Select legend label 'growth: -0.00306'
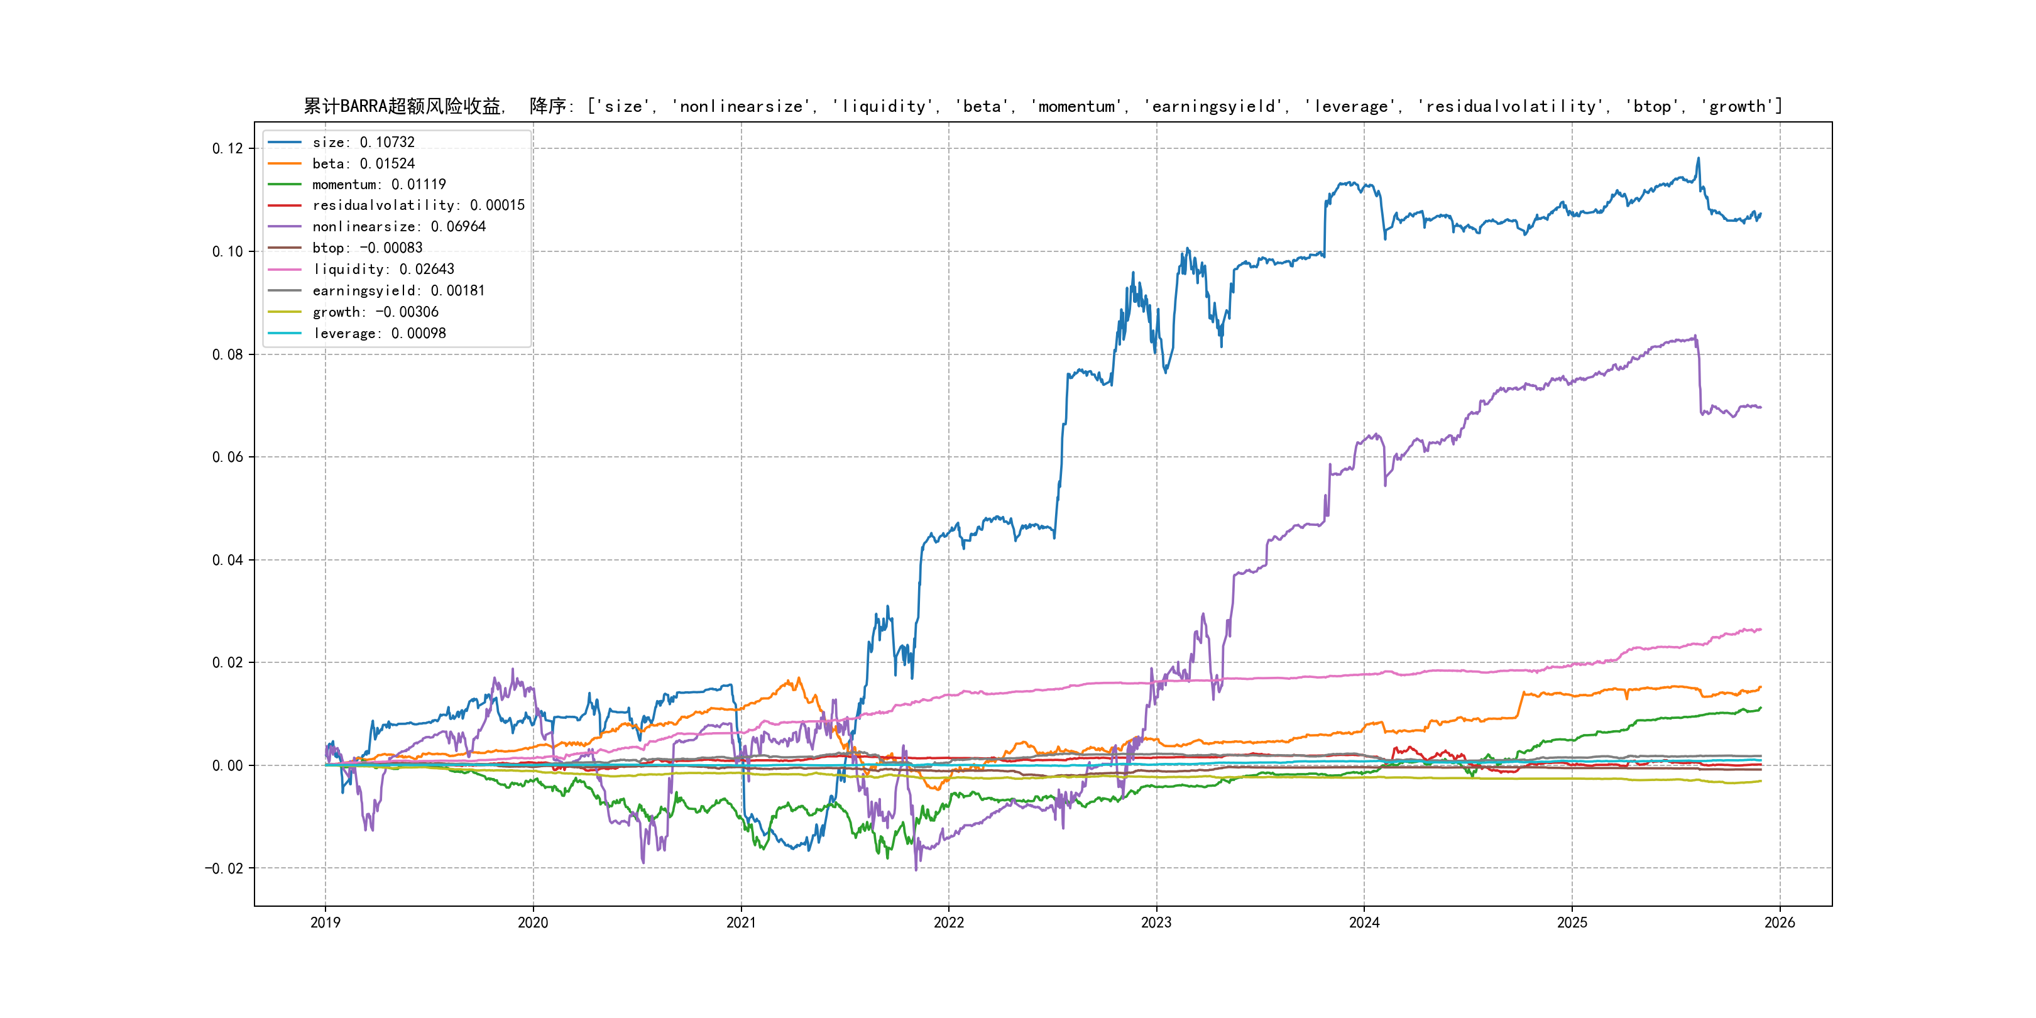 [x=375, y=312]
